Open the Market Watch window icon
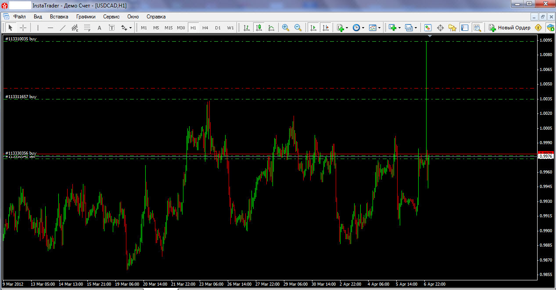The image size is (556, 290). [428, 28]
